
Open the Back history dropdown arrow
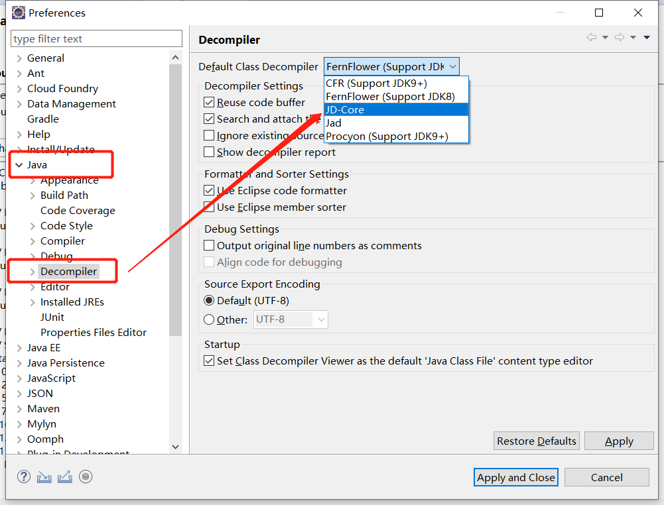pyautogui.click(x=605, y=38)
